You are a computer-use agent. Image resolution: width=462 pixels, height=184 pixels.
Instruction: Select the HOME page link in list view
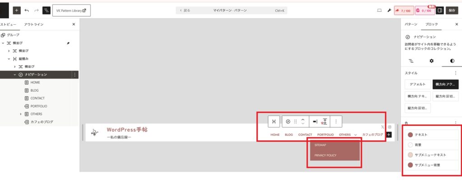tap(35, 83)
